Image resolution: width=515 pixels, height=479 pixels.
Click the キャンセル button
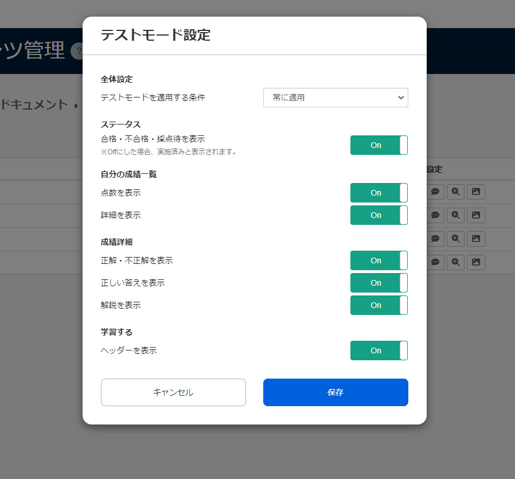pyautogui.click(x=173, y=392)
